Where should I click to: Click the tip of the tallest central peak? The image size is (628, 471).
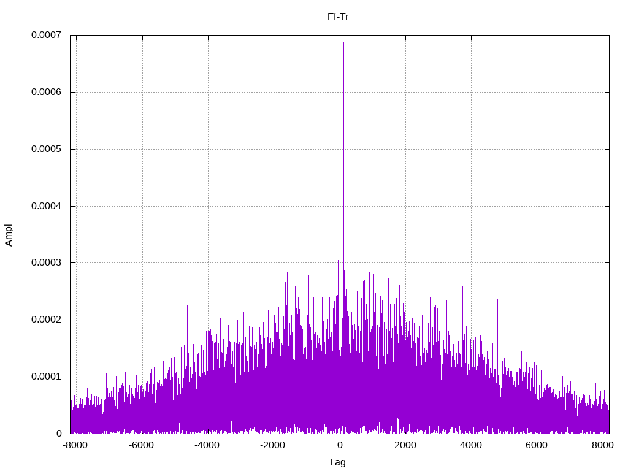pos(343,43)
